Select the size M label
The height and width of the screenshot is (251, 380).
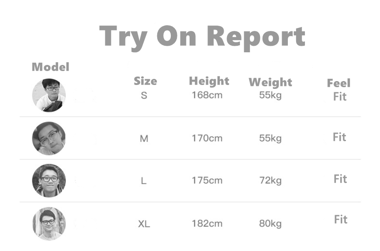click(x=144, y=139)
